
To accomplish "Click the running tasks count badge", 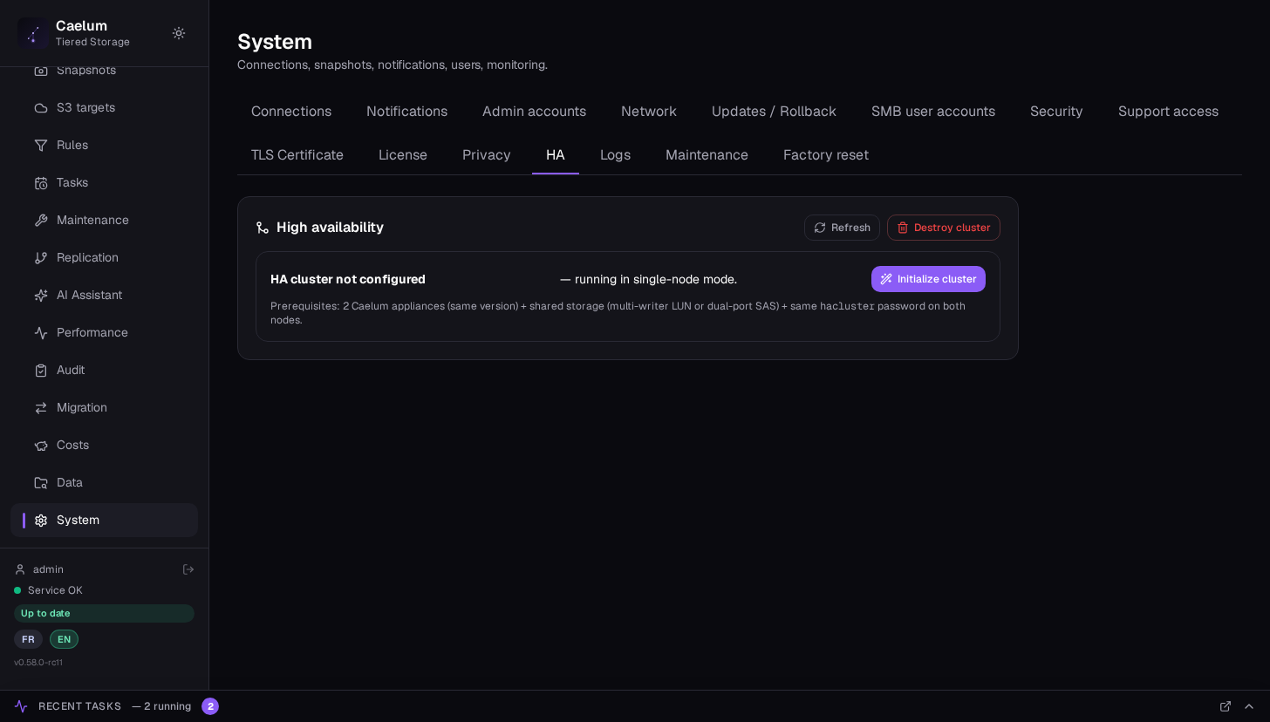I will (x=210, y=706).
